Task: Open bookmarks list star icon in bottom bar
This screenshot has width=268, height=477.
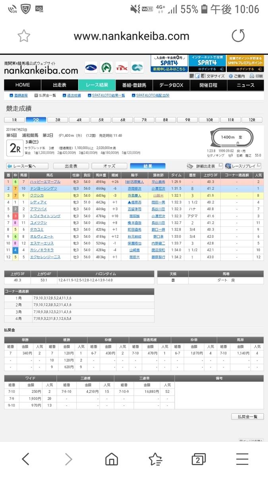Action: (155, 460)
